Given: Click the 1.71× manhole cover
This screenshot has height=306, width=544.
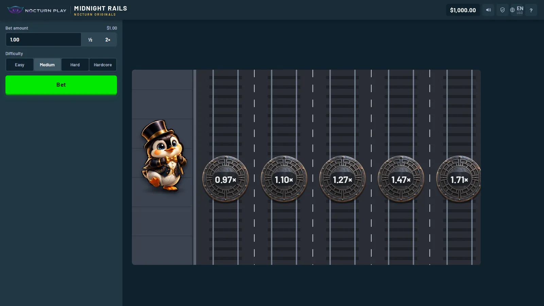Looking at the screenshot, I should (459, 179).
